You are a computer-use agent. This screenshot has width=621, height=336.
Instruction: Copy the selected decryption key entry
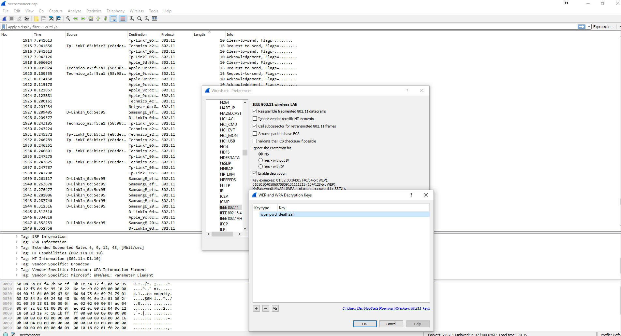pos(275,308)
